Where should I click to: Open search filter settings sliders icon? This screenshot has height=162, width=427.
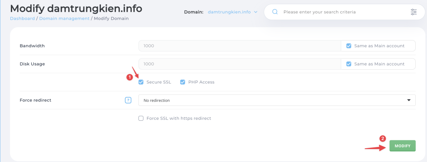413,12
